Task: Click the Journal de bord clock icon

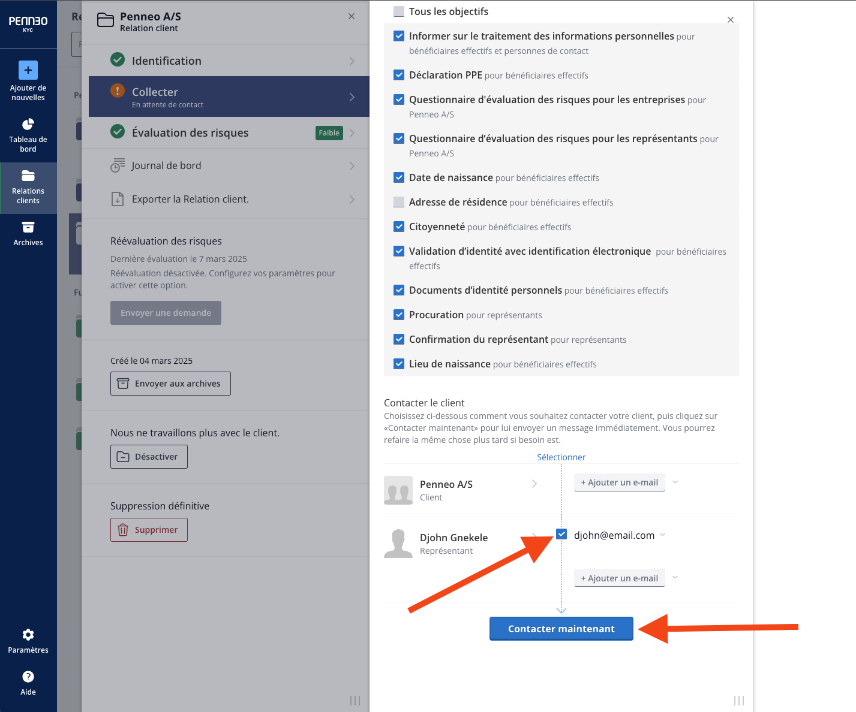Action: 118,165
